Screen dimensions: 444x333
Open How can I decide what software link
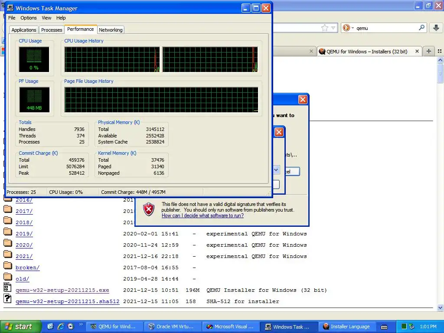coord(202,215)
